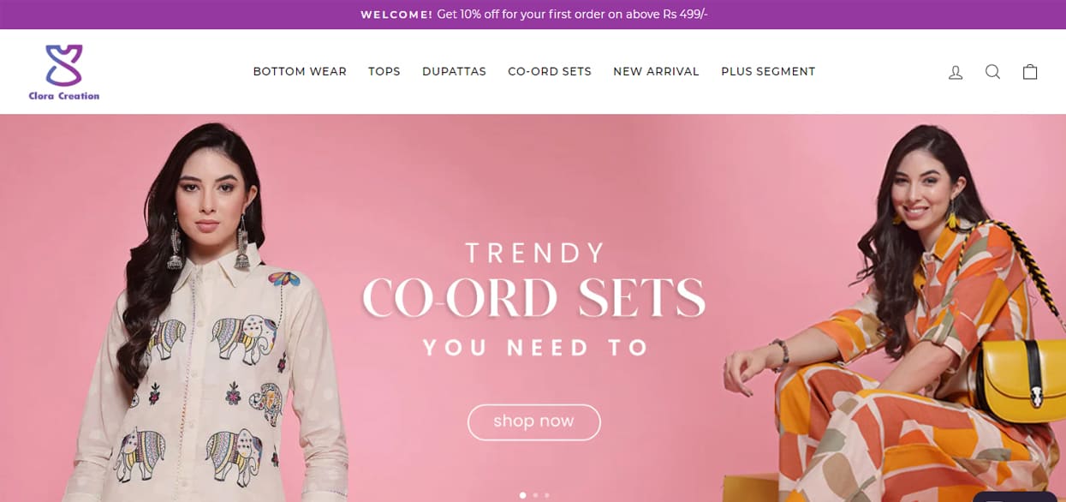This screenshot has height=502, width=1066.
Task: Go to the Bottom Wear menu
Action: pyautogui.click(x=300, y=72)
